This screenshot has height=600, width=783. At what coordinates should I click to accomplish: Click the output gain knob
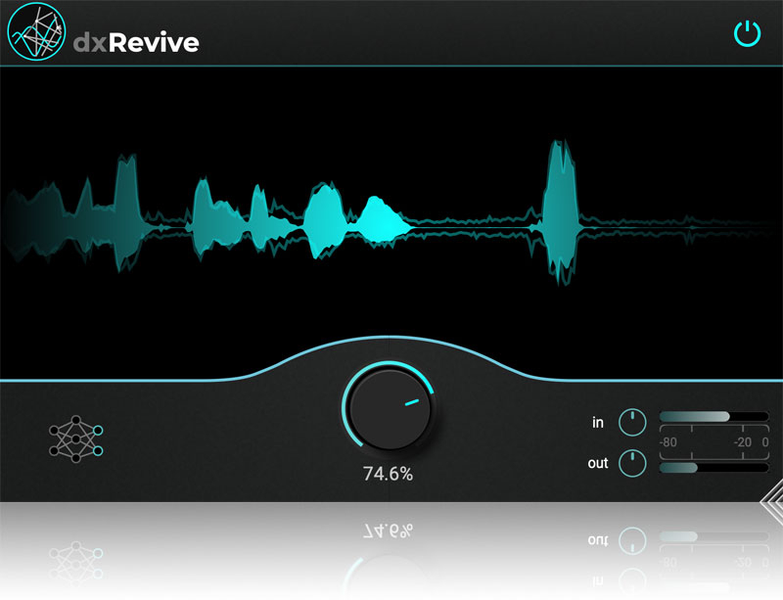pyautogui.click(x=633, y=462)
